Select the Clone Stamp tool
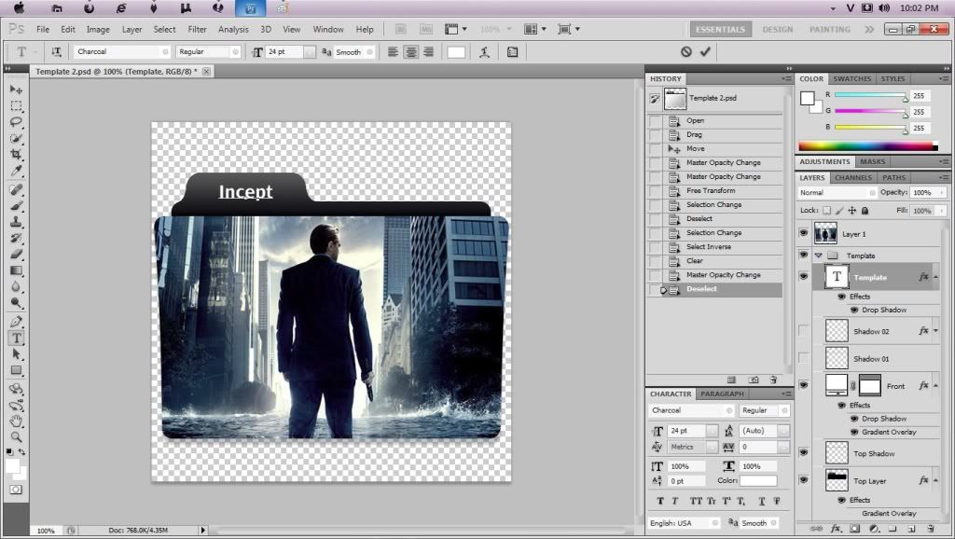The height and width of the screenshot is (539, 955). 16,222
